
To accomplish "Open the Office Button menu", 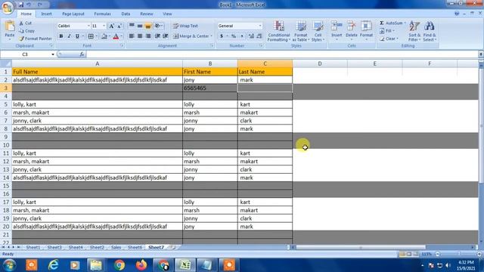I will [8, 7].
